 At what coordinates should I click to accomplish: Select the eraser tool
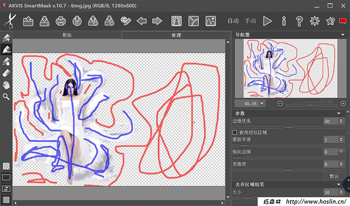point(6,73)
